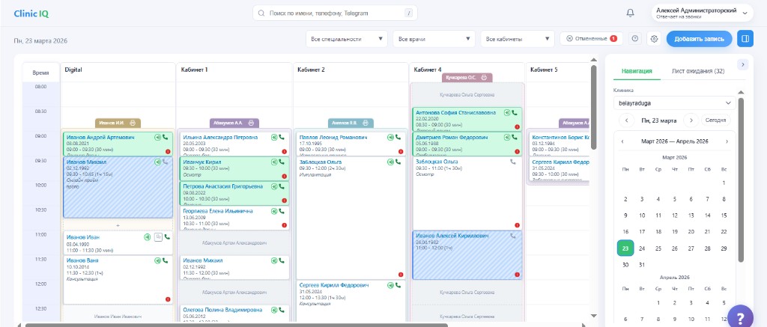
Task: Open the purple help chat bubble
Action: (740, 315)
